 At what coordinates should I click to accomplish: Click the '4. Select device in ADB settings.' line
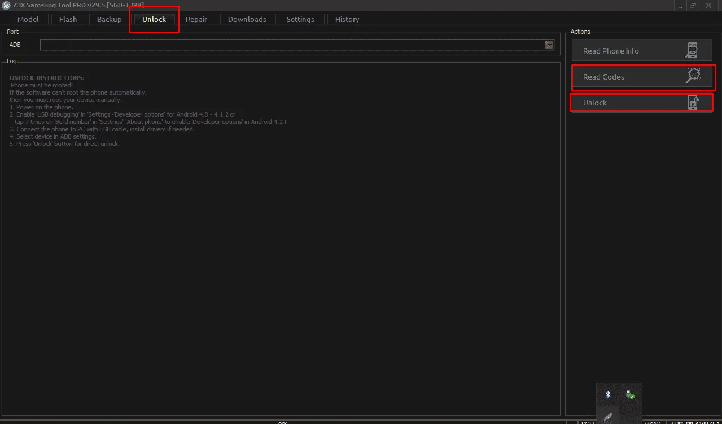pyautogui.click(x=53, y=136)
